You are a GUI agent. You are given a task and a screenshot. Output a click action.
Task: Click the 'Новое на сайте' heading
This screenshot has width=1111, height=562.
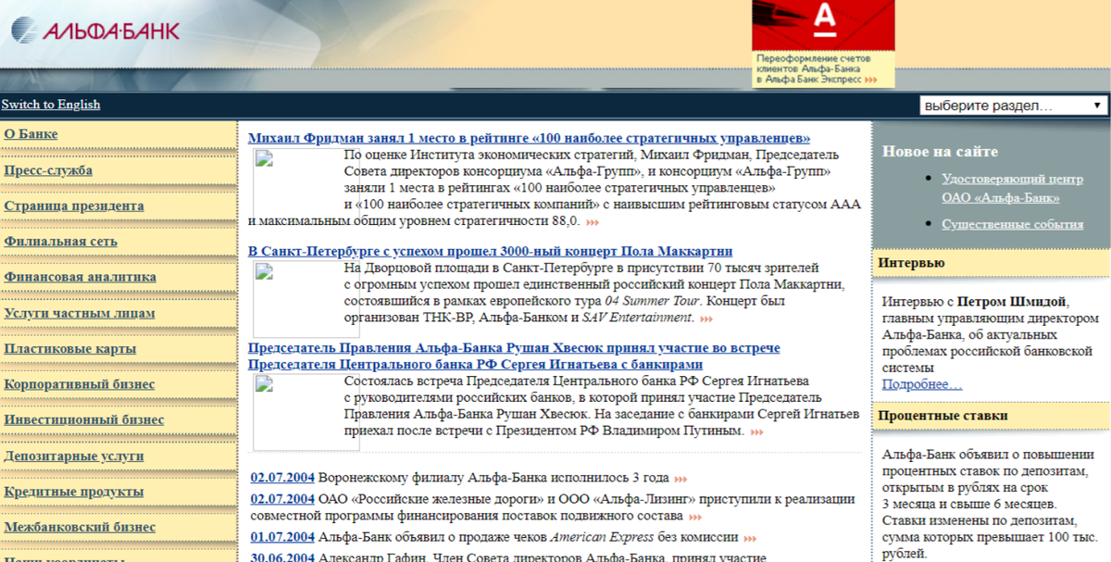pyautogui.click(x=940, y=151)
